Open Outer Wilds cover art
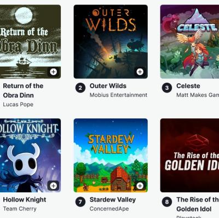The height and width of the screenshot is (218, 219). (x=111, y=42)
